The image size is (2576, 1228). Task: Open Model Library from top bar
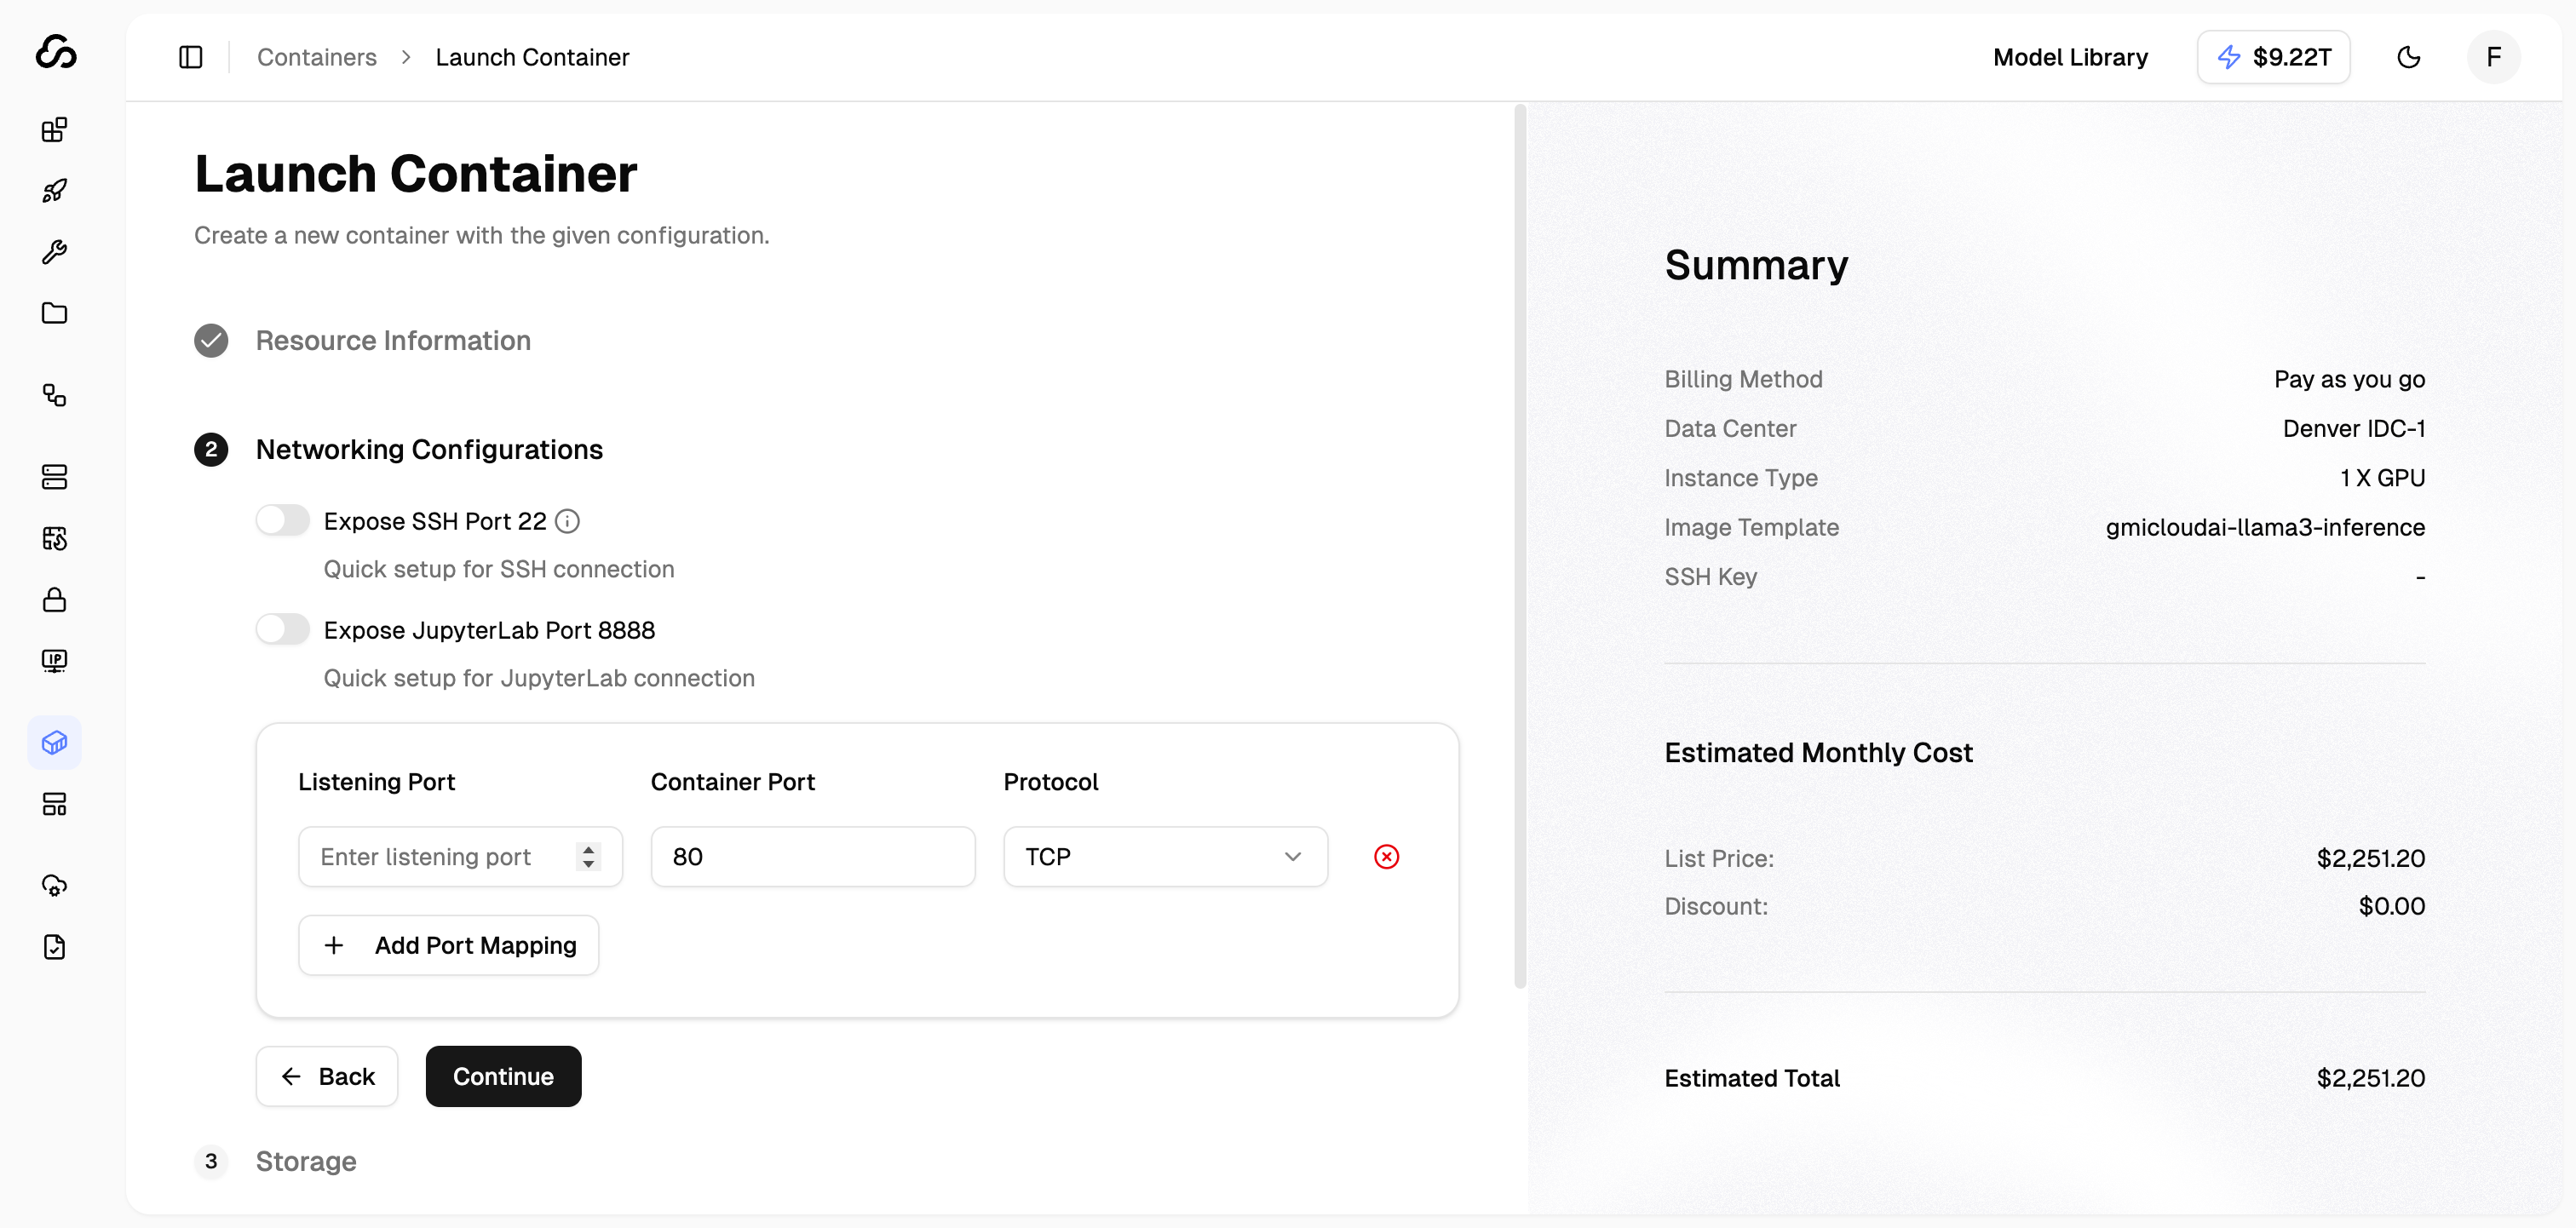[2070, 57]
